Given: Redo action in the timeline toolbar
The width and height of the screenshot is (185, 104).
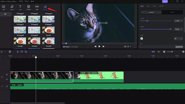Looking at the screenshot, I should pyautogui.click(x=6, y=52).
